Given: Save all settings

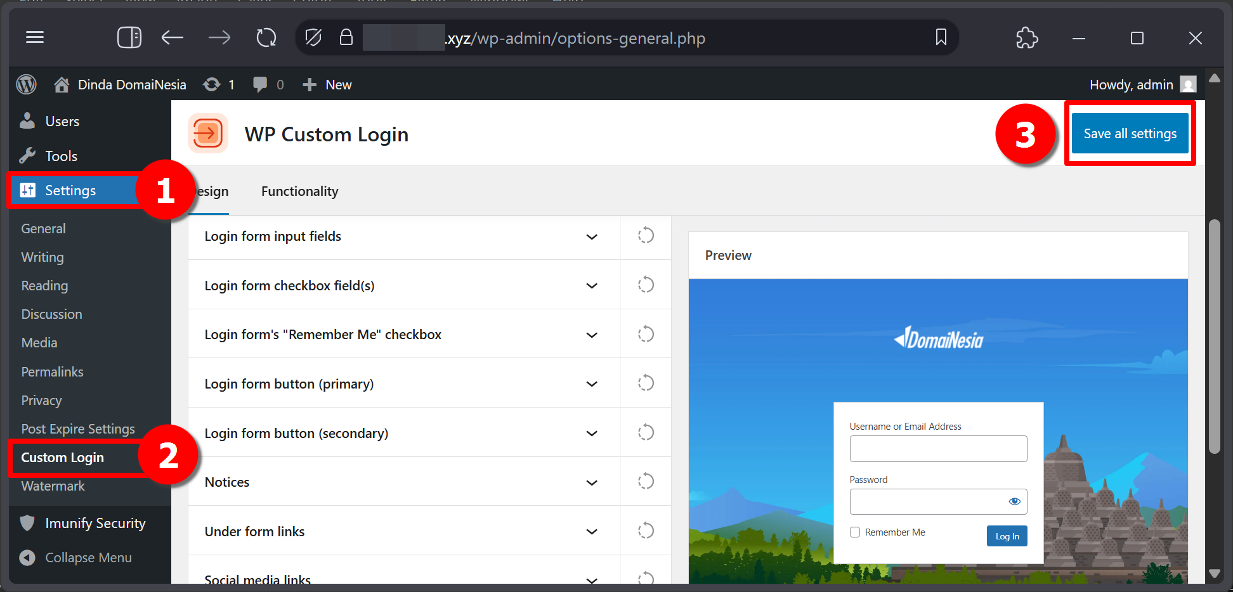Looking at the screenshot, I should 1130,134.
